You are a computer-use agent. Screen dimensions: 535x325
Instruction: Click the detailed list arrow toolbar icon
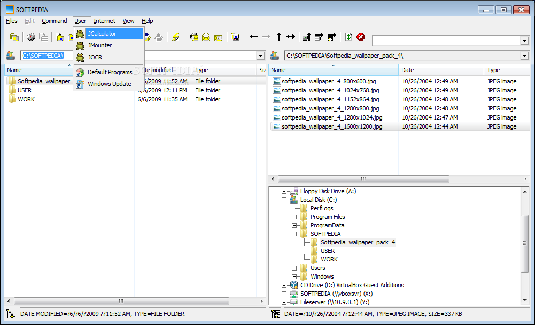tap(332, 37)
